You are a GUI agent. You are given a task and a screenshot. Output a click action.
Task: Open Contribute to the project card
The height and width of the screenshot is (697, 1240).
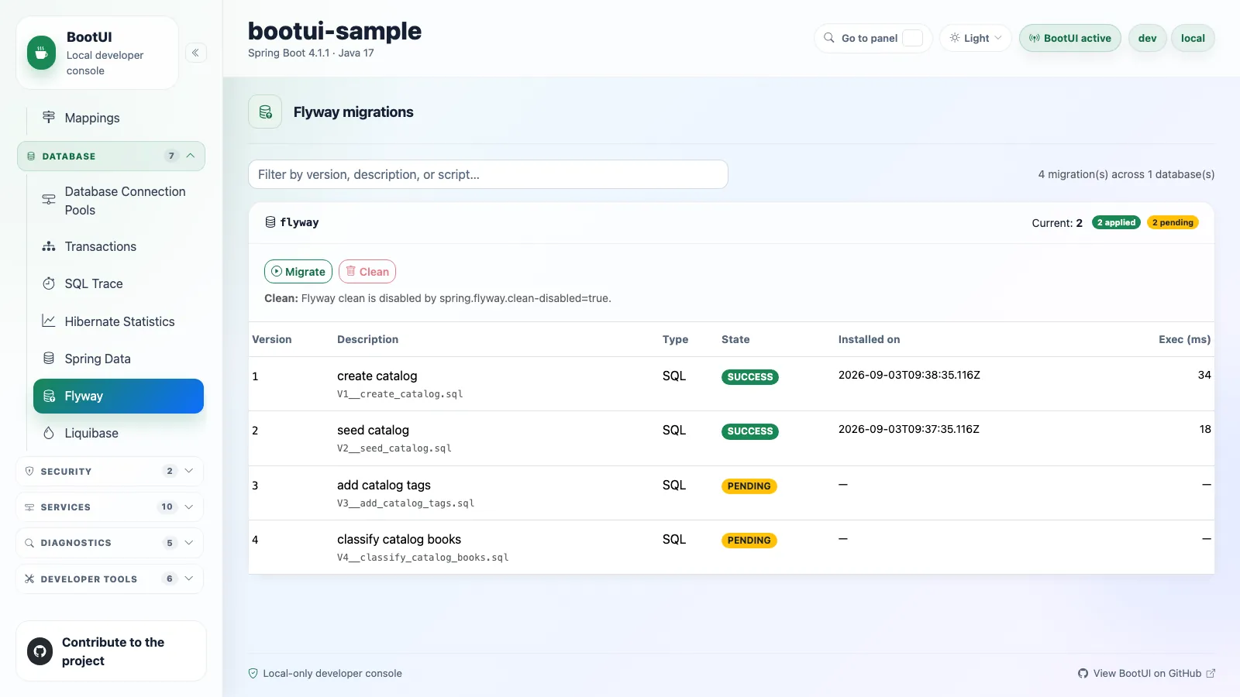(x=111, y=651)
